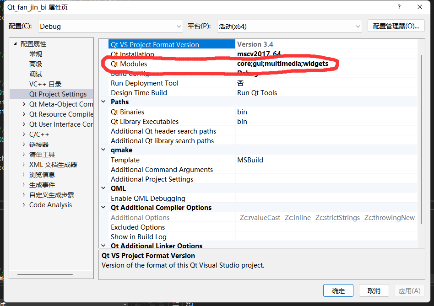Select the Show in Build Log row
The width and height of the screenshot is (434, 306).
point(263,236)
